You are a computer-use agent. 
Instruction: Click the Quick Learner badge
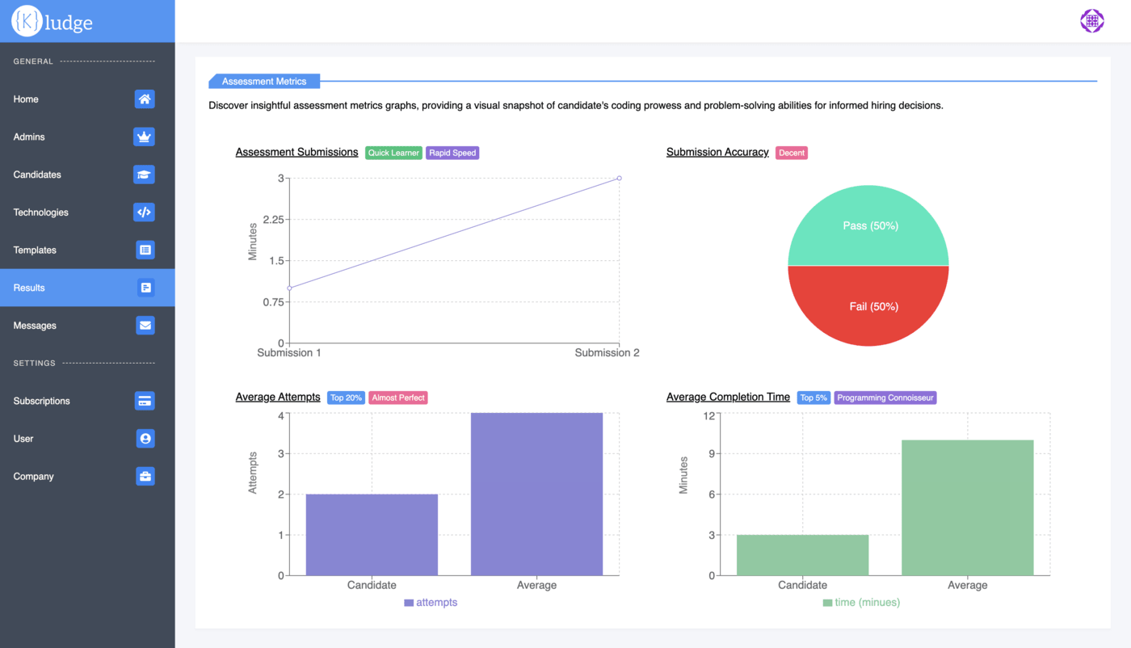tap(393, 153)
